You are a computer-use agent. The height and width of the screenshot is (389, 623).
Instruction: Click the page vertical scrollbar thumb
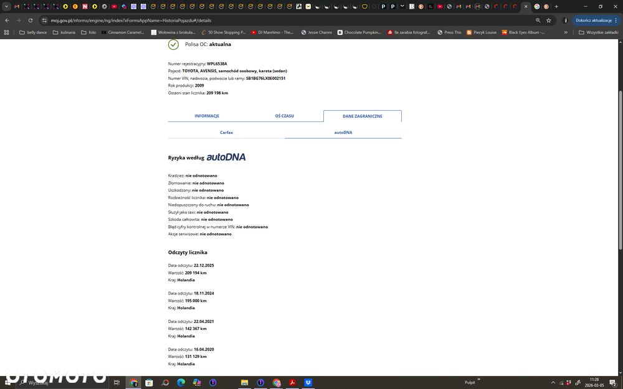[621, 170]
